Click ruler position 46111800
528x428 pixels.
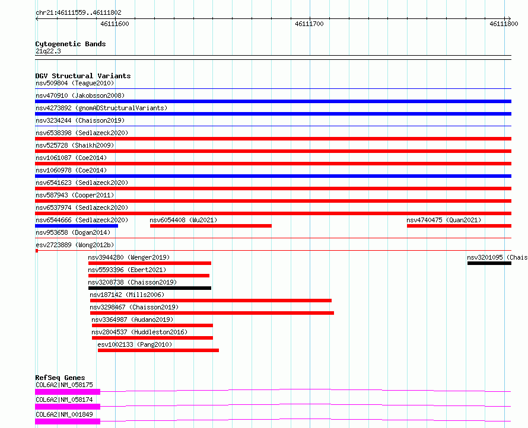point(504,24)
